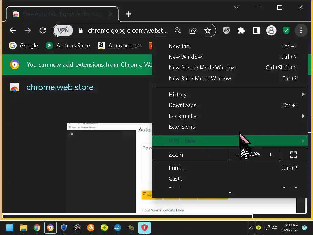Open the red shield taskbar app
Screen dimensions: 313x235
(145, 228)
